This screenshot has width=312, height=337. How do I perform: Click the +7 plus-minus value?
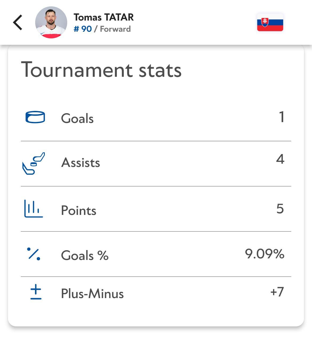277,292
